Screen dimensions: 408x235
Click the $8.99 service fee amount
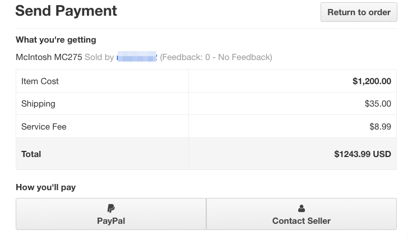[x=380, y=127]
